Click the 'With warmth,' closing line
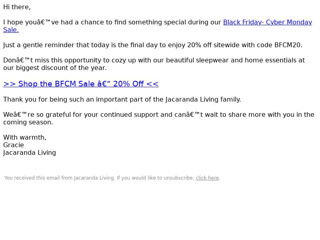Image resolution: width=320 pixels, height=240 pixels. pyautogui.click(x=25, y=137)
